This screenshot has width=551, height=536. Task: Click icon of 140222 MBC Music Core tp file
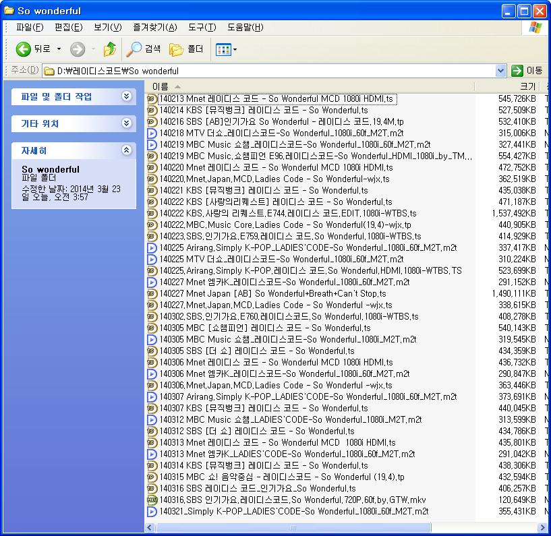[152, 225]
